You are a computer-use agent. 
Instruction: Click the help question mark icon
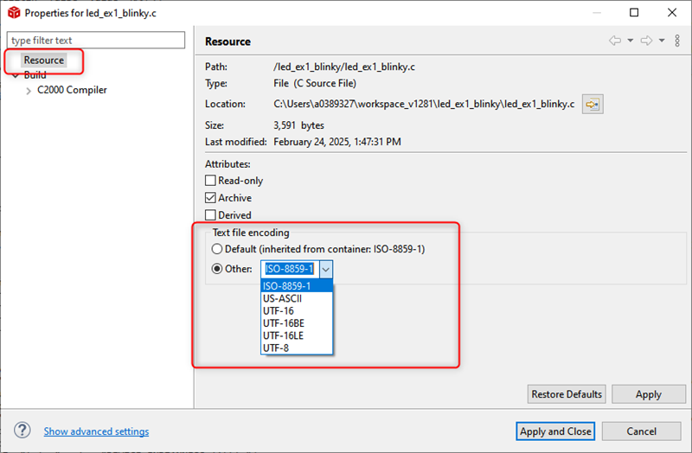pyautogui.click(x=22, y=430)
